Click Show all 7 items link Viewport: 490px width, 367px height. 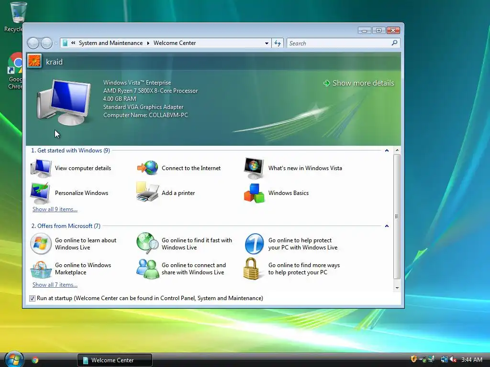click(55, 285)
